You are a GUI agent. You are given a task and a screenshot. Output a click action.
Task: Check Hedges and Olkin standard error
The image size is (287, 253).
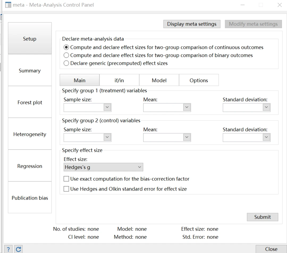tap(66, 189)
